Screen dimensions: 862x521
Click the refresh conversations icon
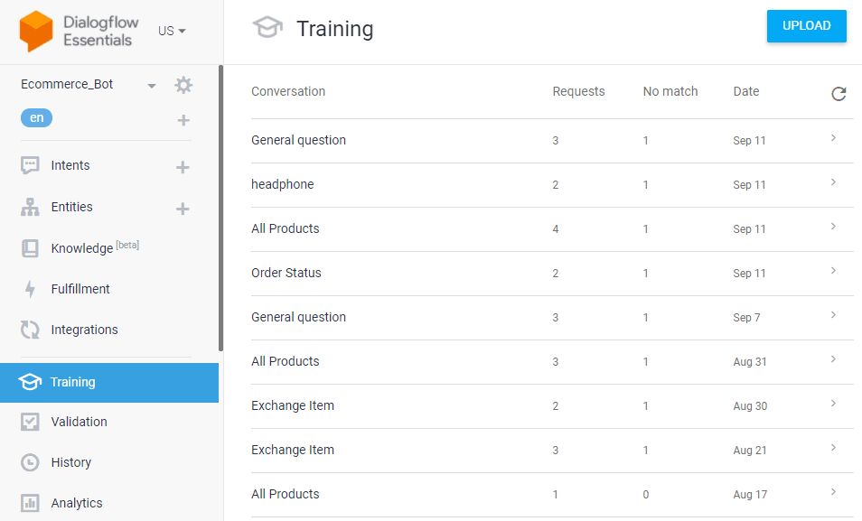pos(839,94)
